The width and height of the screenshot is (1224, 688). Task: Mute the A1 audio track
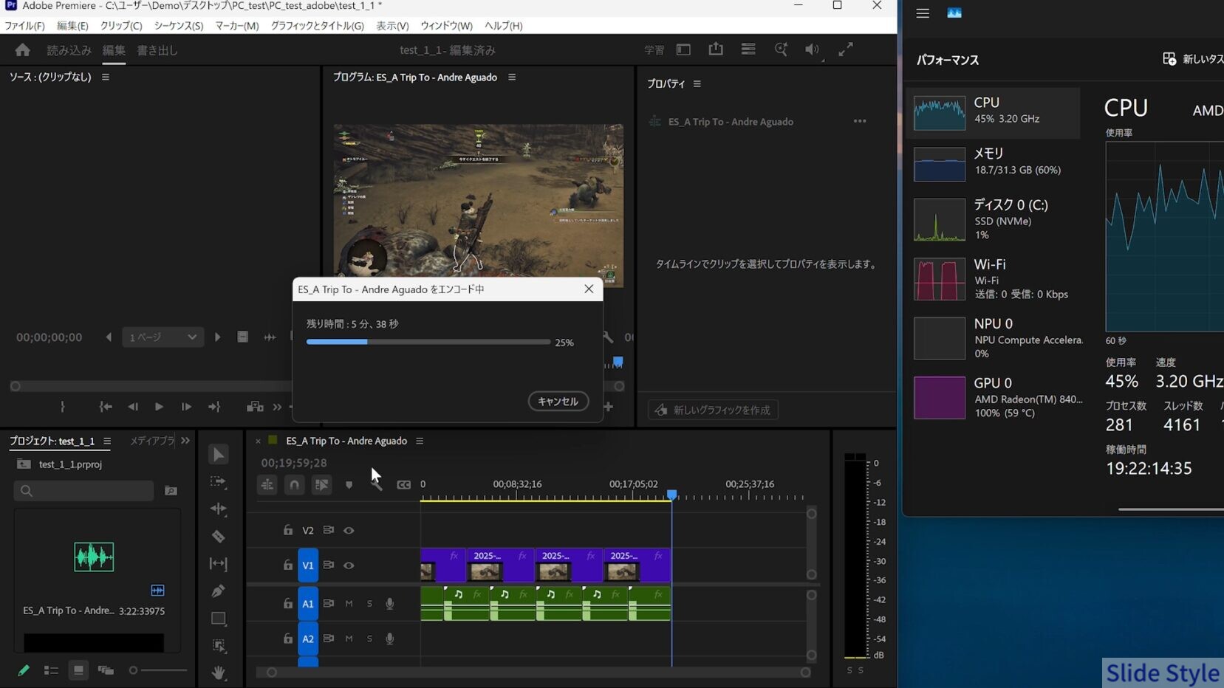[349, 604]
